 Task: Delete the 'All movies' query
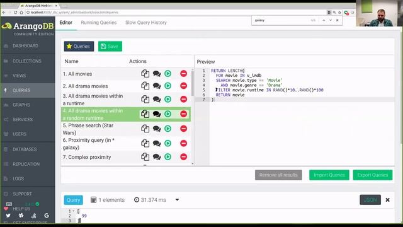tap(183, 74)
